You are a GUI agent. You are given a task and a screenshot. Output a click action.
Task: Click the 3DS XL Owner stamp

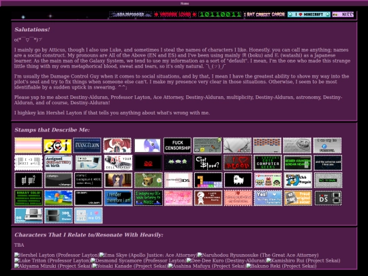(x=58, y=215)
